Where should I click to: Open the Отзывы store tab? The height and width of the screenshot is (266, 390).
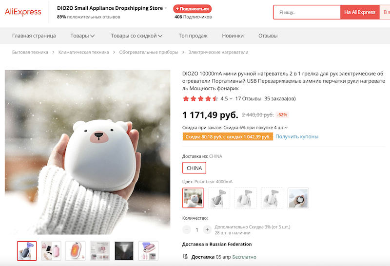[268, 36]
